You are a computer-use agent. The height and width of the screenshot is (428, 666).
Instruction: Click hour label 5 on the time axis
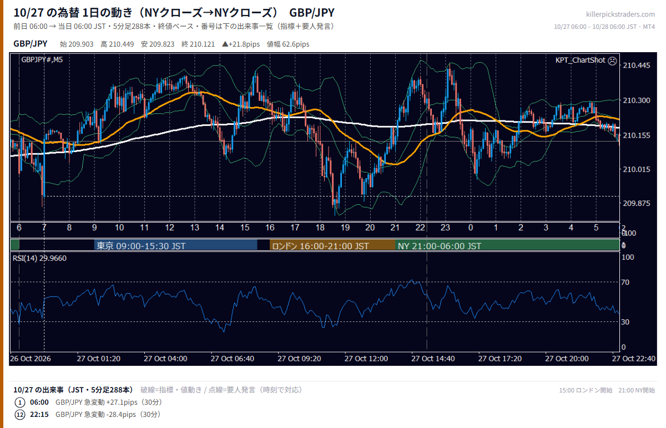point(596,228)
